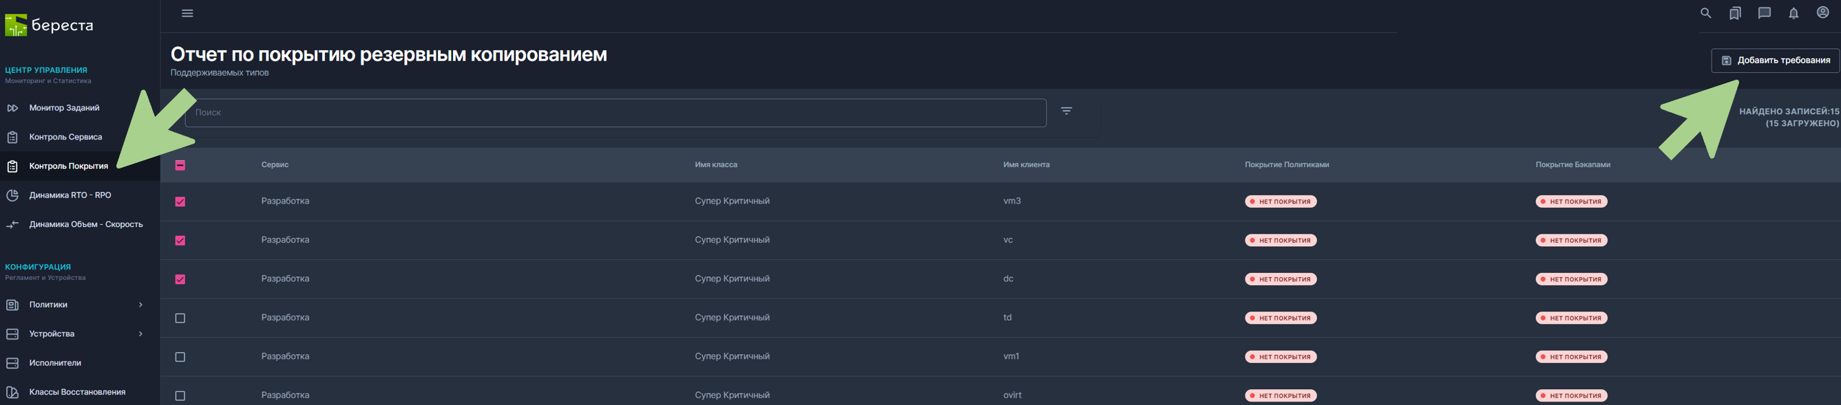
Task: Uncheck the dc row checkbox
Action: pos(180,279)
